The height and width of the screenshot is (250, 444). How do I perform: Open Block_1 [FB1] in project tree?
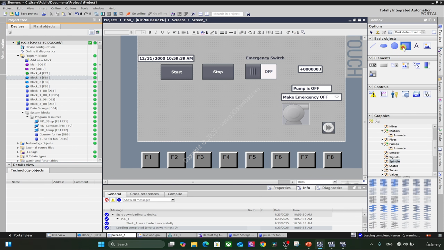[40, 77]
